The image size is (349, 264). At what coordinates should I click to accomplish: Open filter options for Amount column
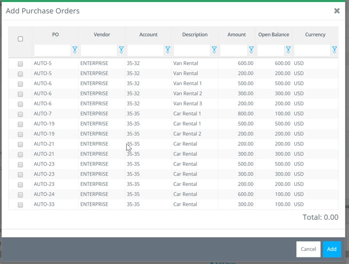coord(251,50)
